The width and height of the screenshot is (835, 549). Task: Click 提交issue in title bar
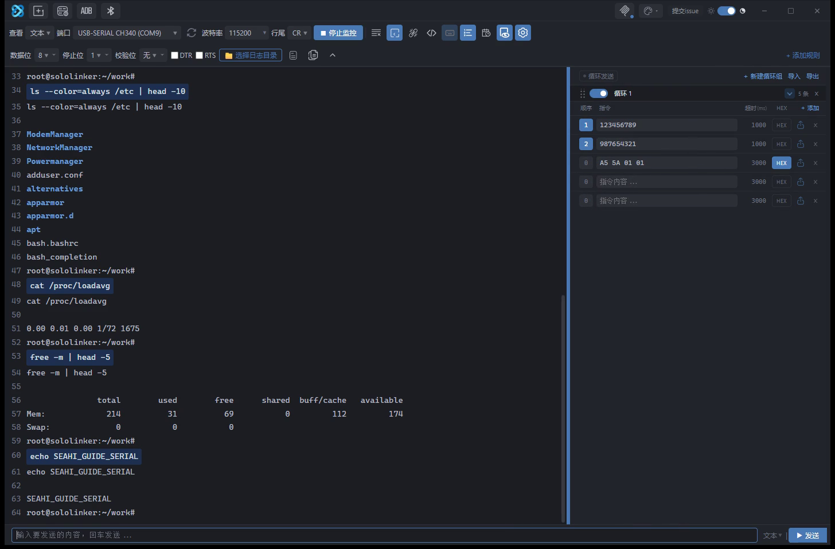pos(685,11)
